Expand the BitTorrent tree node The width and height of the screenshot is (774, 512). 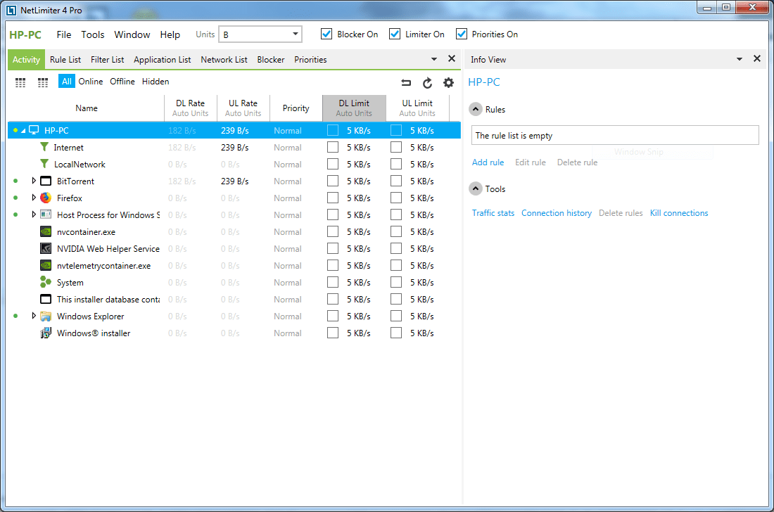pos(34,181)
